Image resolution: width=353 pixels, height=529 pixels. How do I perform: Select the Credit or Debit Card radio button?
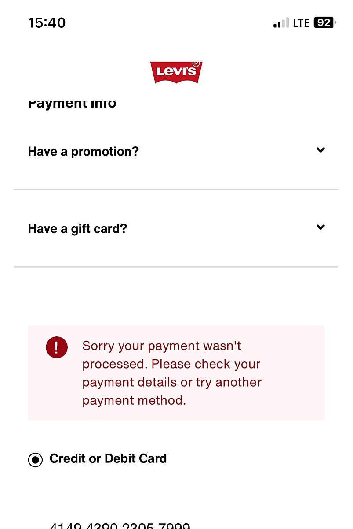(x=35, y=460)
